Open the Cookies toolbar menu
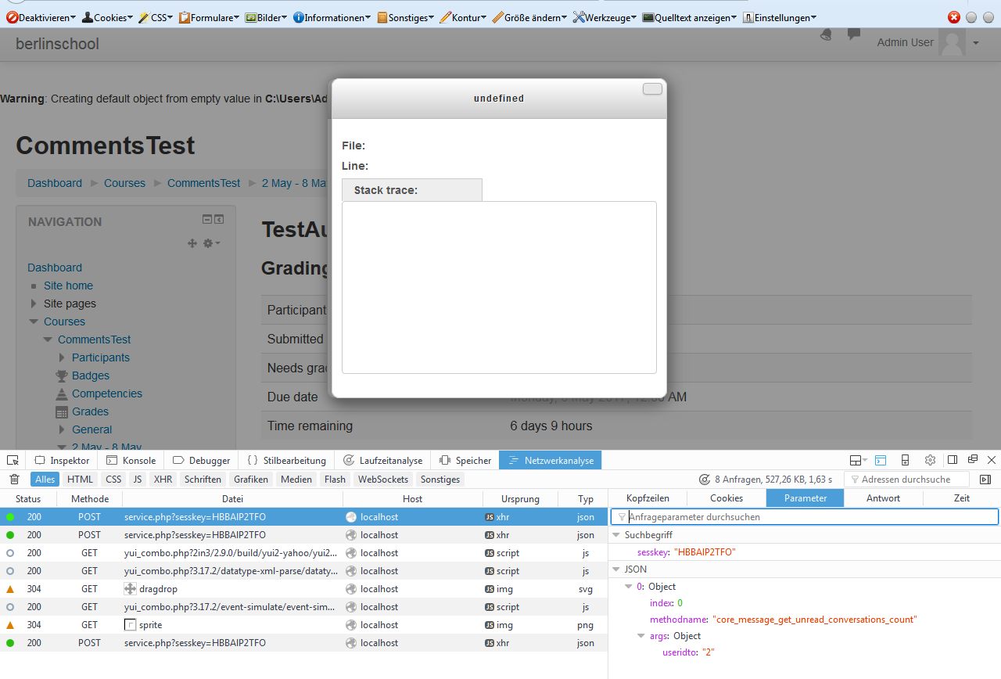This screenshot has width=1001, height=679. pos(107,17)
